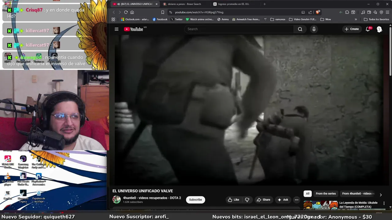Screen dimensions: 392x220
Task: Open Hogwarts Legacy desktop shortcut
Action: coord(23,196)
